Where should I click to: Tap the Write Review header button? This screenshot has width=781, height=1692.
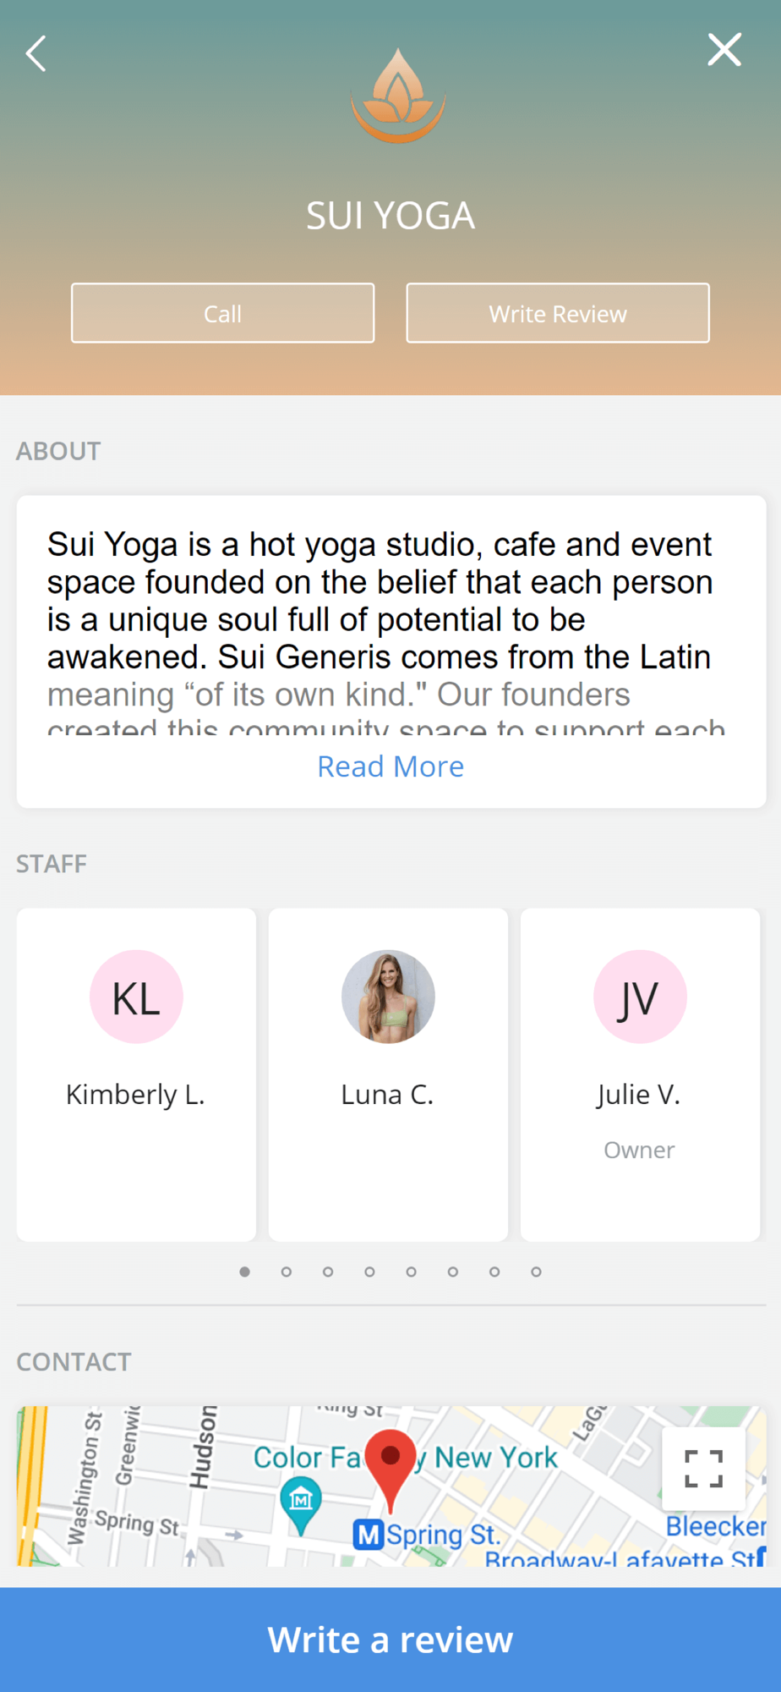click(x=558, y=313)
